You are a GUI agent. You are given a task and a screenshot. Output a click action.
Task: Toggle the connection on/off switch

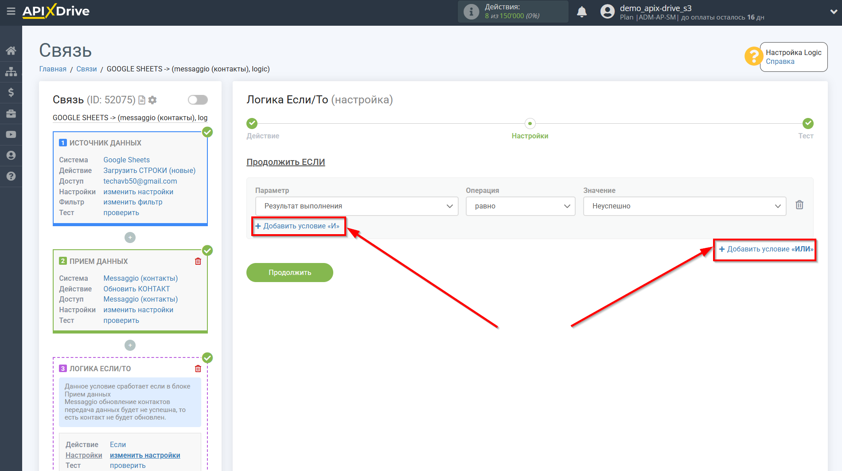click(198, 100)
